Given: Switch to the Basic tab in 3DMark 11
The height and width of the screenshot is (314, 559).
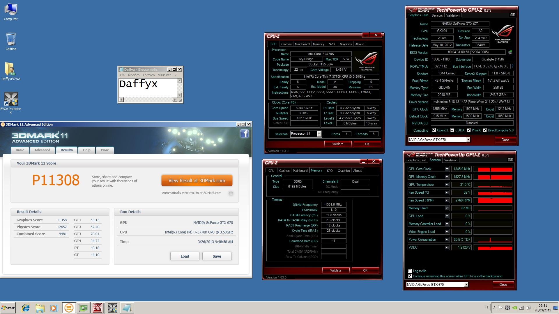Looking at the screenshot, I should click(x=20, y=150).
